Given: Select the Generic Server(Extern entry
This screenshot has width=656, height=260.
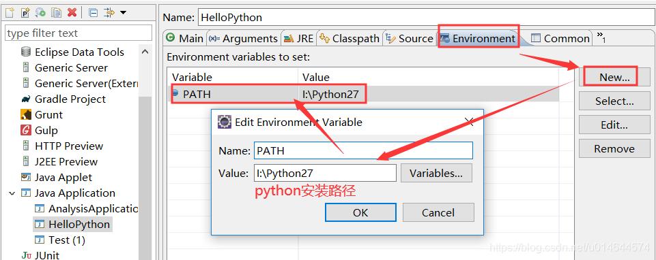Looking at the screenshot, I should (x=86, y=84).
